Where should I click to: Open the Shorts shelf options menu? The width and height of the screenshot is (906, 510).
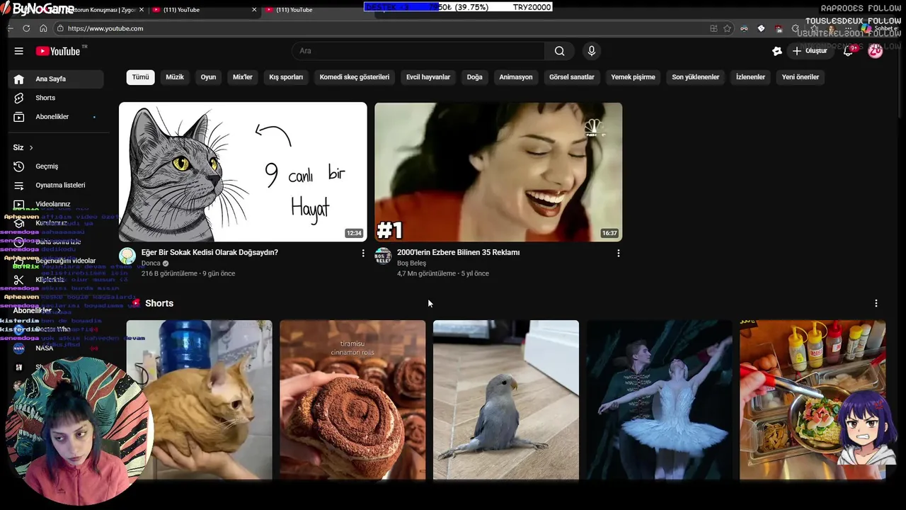tap(876, 303)
